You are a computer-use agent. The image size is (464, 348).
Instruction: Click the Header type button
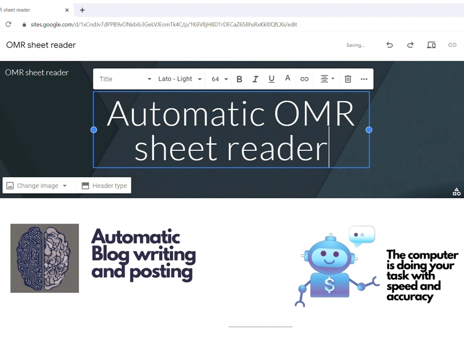pos(104,186)
